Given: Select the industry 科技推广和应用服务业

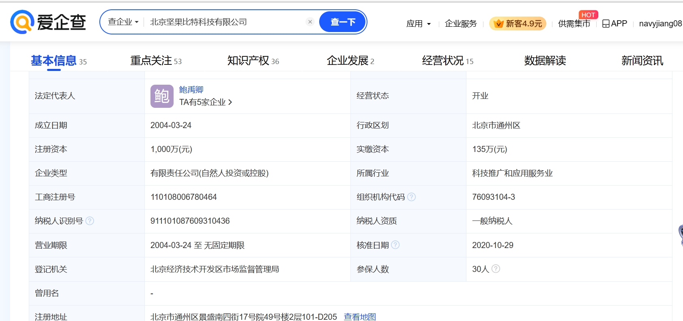Looking at the screenshot, I should point(512,173).
